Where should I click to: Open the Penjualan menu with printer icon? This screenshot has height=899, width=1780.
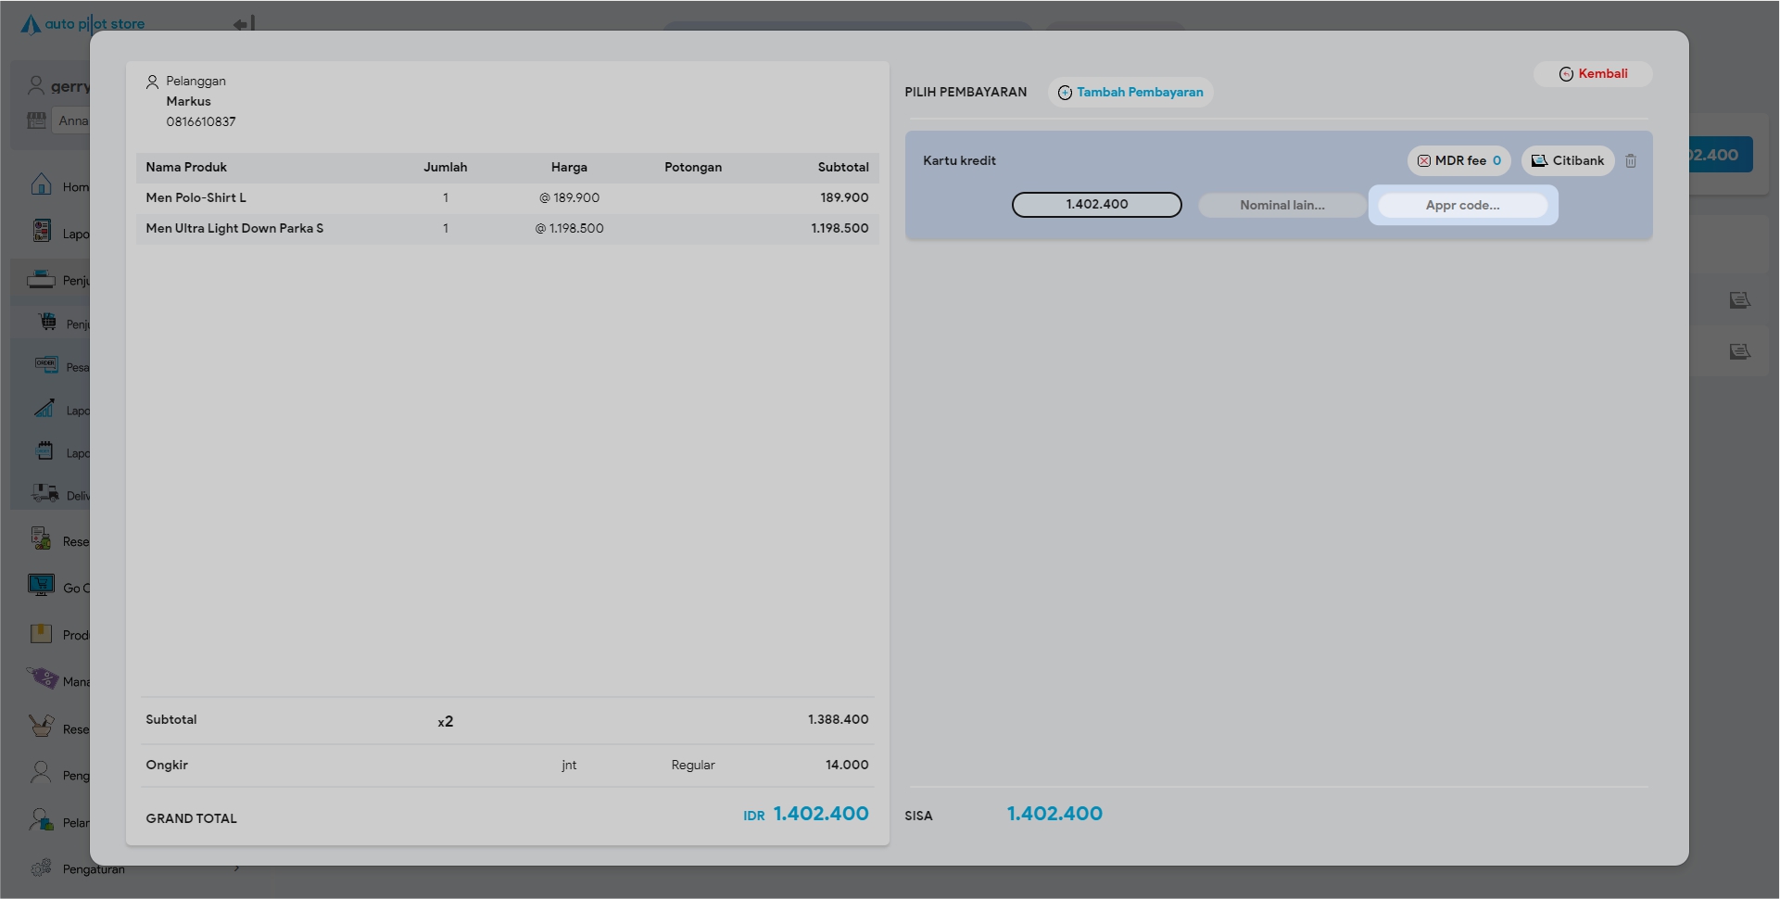41,280
